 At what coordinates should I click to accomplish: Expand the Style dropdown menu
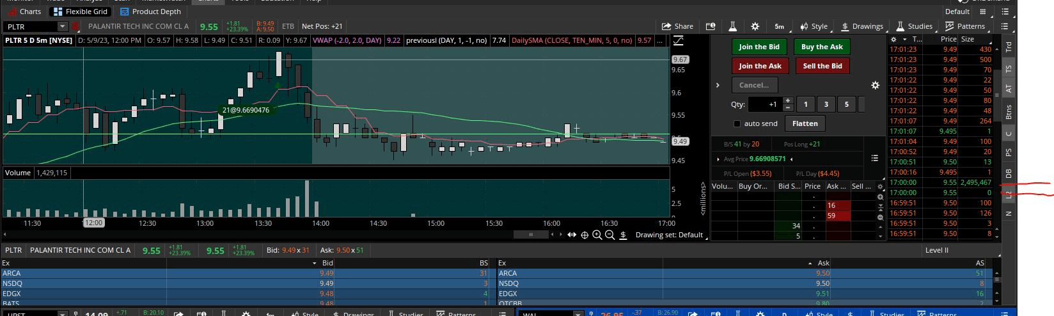(814, 26)
